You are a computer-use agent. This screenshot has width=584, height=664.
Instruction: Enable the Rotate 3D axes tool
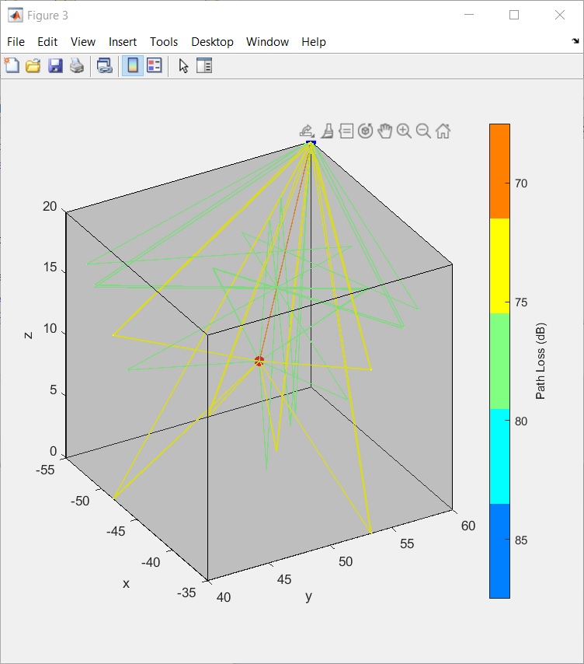[x=366, y=131]
